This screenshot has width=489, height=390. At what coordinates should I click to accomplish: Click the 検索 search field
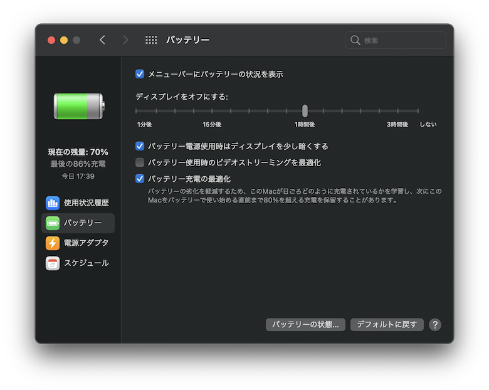[x=396, y=40]
